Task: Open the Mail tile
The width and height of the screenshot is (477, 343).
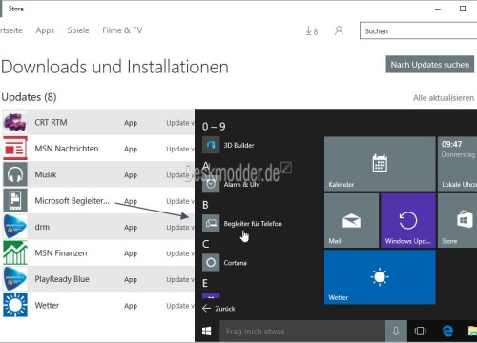Action: pos(351,220)
